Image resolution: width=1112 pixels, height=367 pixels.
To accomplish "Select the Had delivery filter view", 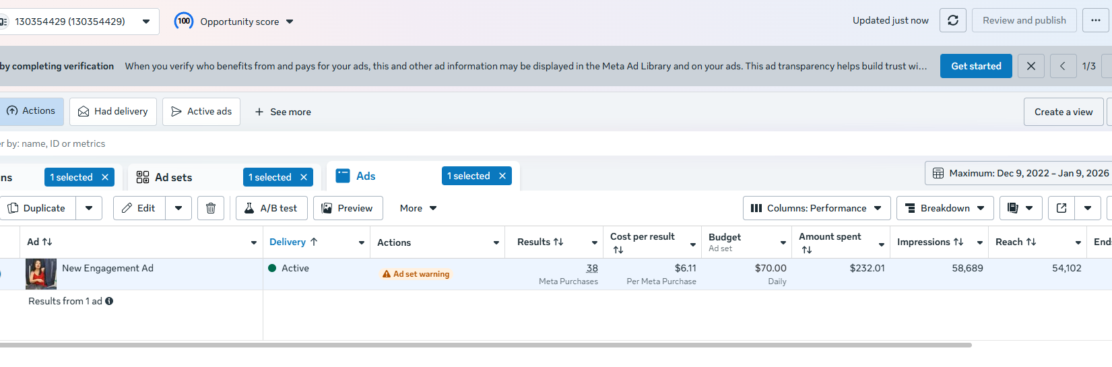I will click(x=113, y=111).
